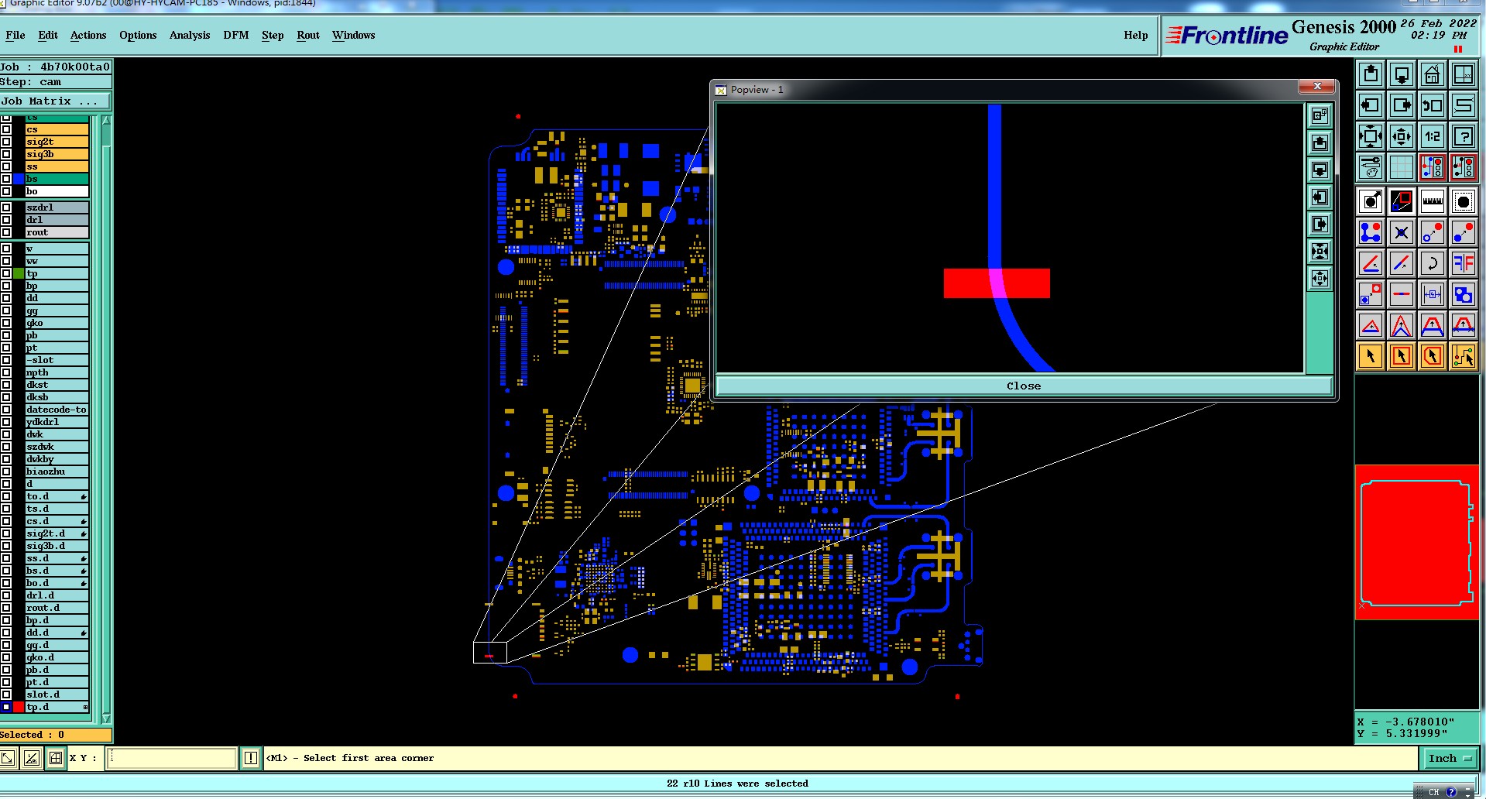Open the Help menu
The image size is (1486, 799).
point(1136,35)
